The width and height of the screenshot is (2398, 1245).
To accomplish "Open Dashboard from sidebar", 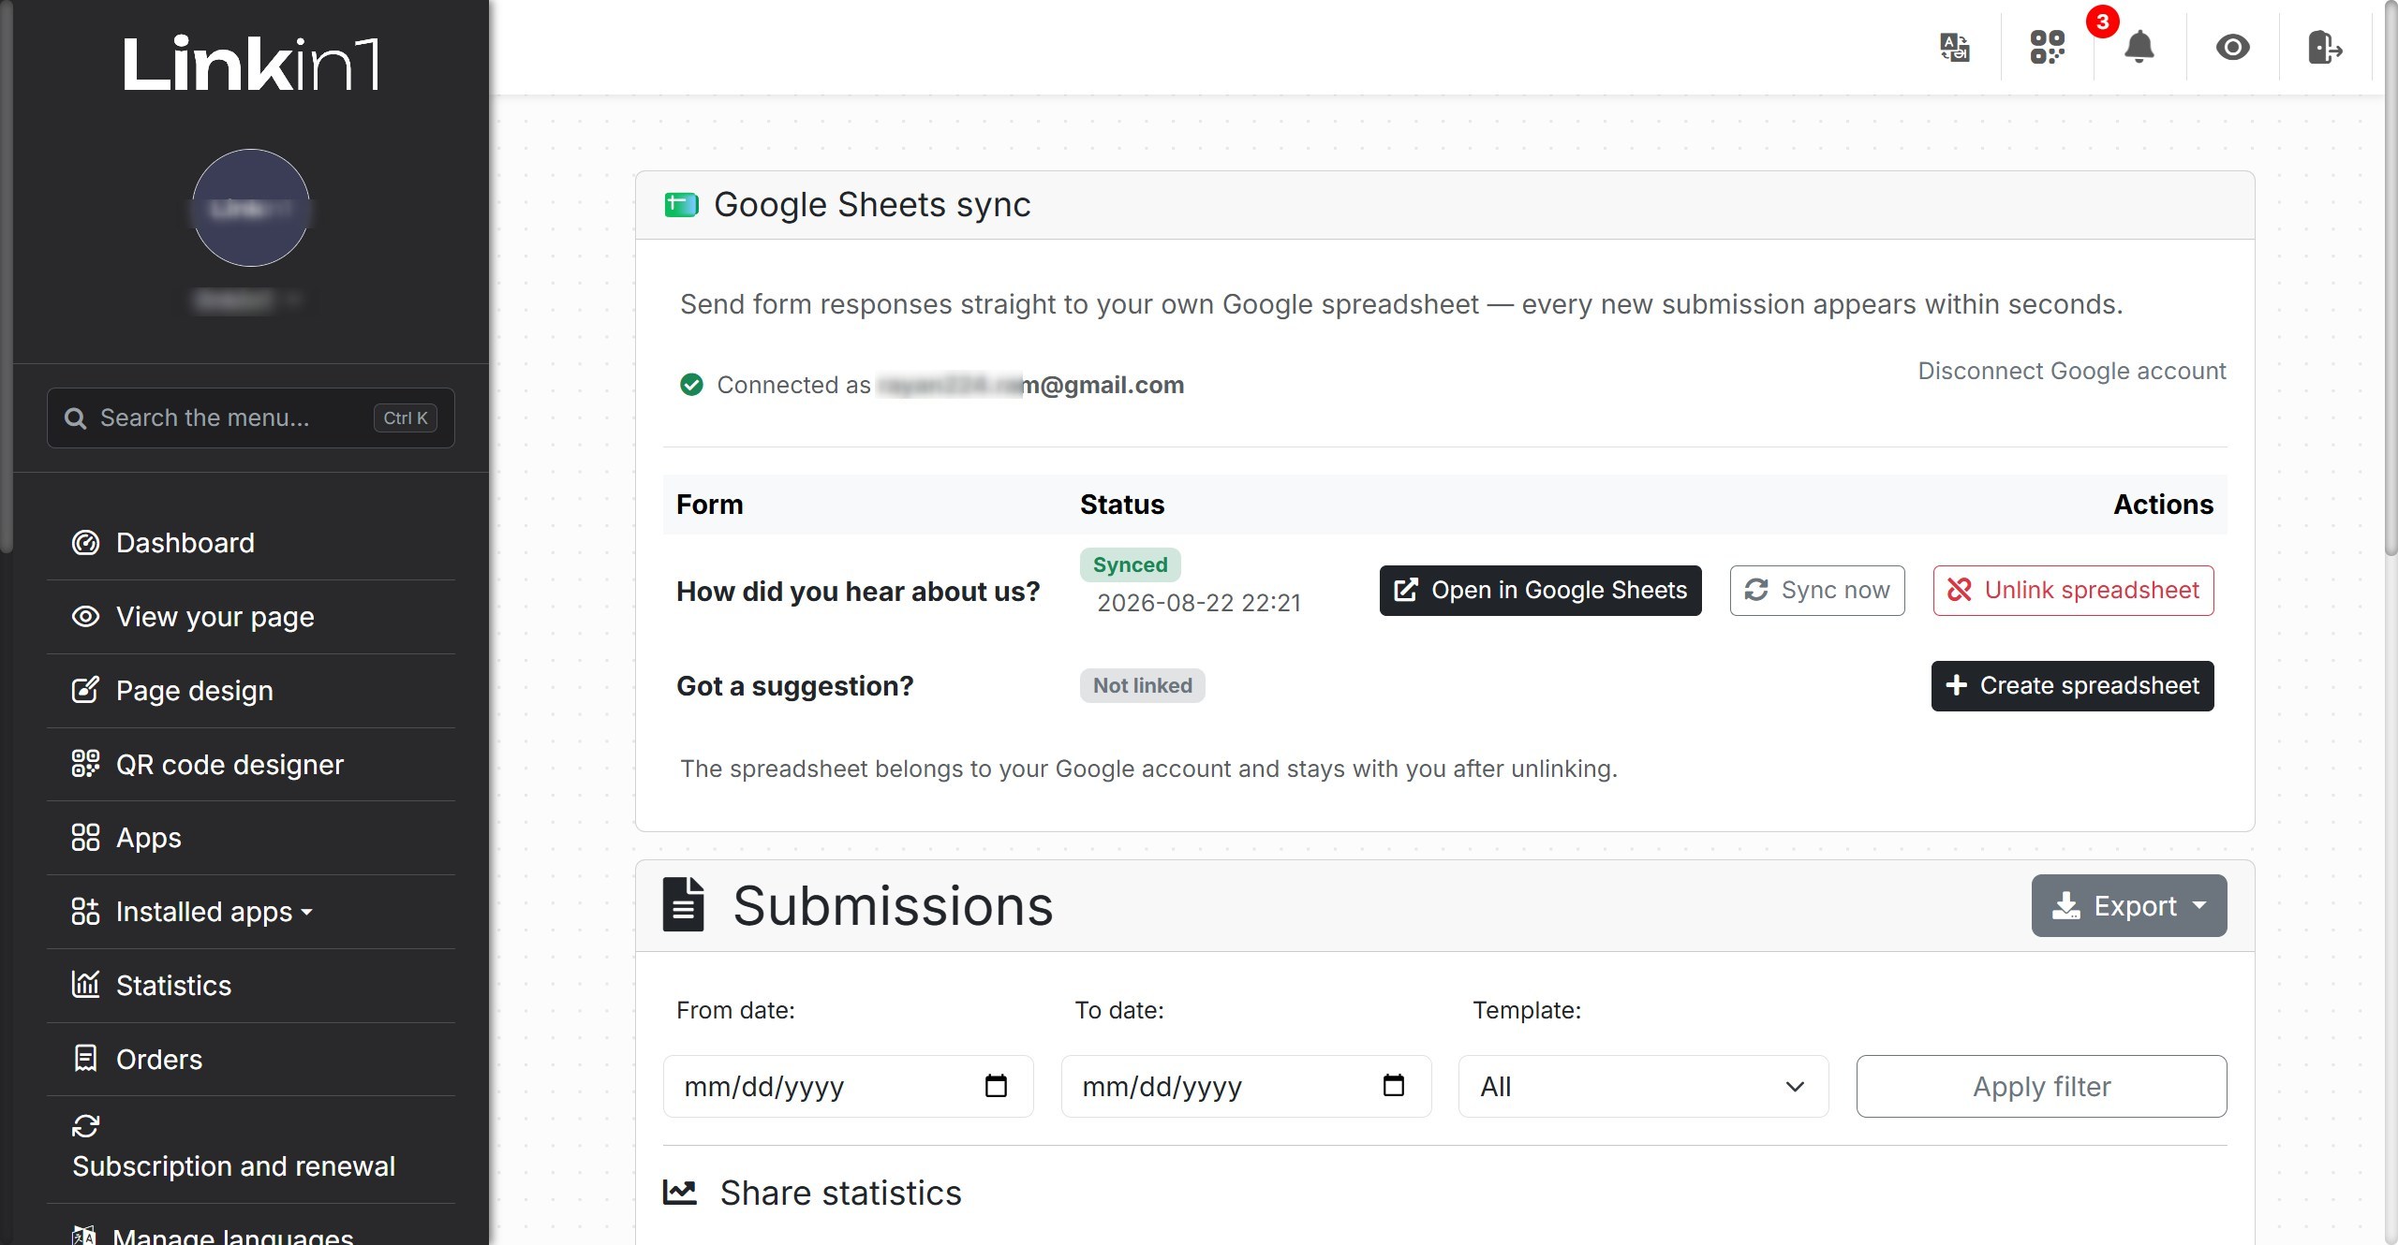I will (251, 543).
